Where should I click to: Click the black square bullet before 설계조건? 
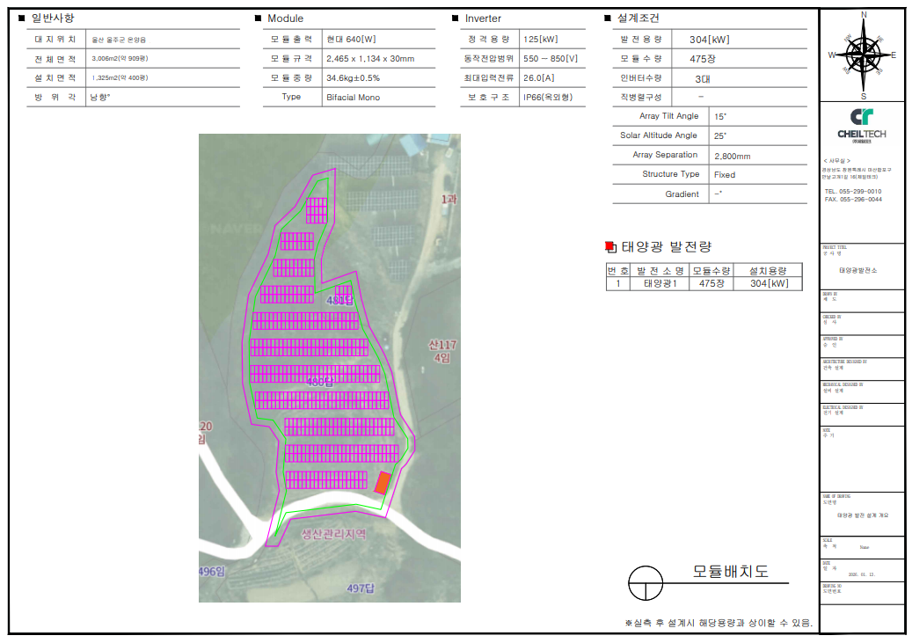(x=608, y=18)
